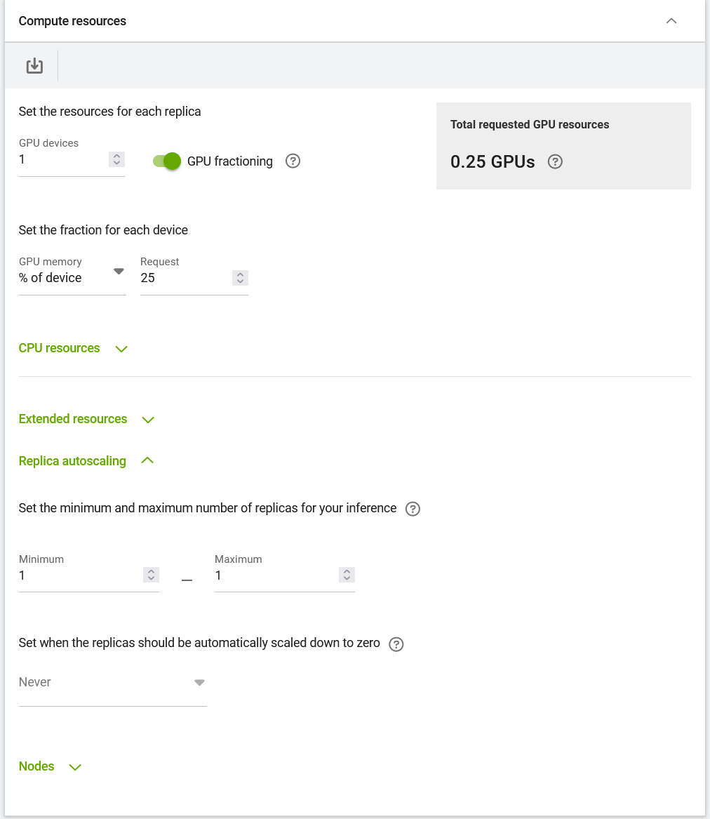This screenshot has height=819, width=710.
Task: Open the Never scale-to-zero dropdown
Action: 113,683
